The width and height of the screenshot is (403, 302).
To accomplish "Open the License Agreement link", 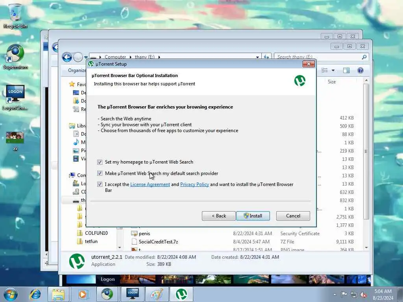I will pos(150,184).
